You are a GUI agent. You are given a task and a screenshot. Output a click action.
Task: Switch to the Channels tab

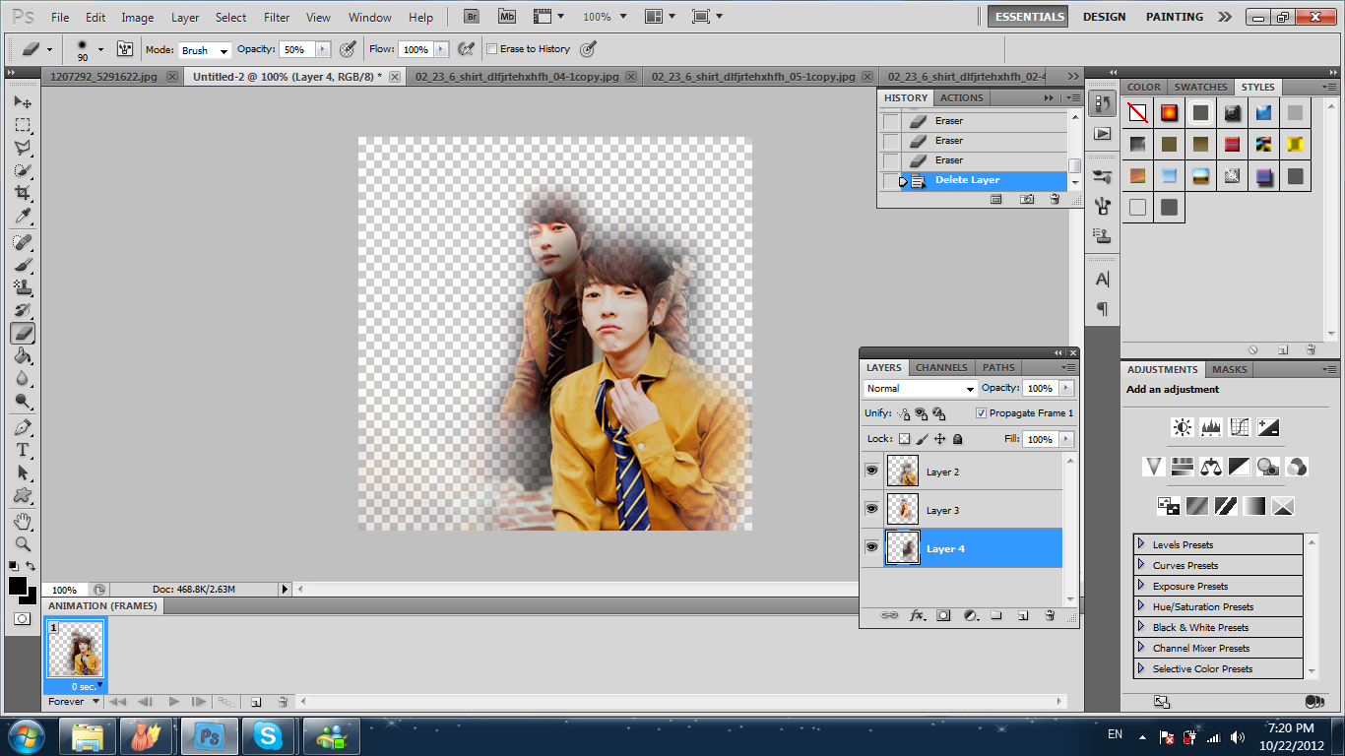click(x=941, y=368)
